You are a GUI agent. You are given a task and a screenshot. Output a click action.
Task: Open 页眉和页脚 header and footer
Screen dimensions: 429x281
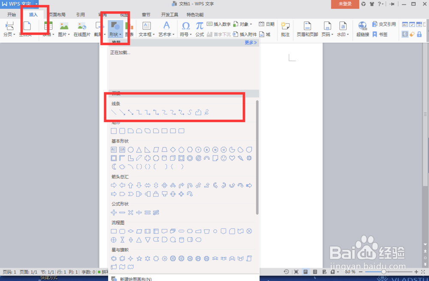pos(307,29)
